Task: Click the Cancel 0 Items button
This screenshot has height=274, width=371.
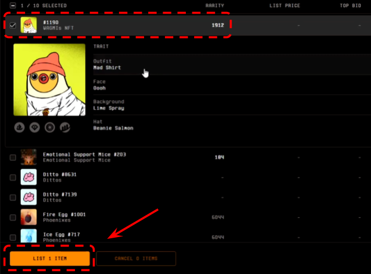Action: 136,259
